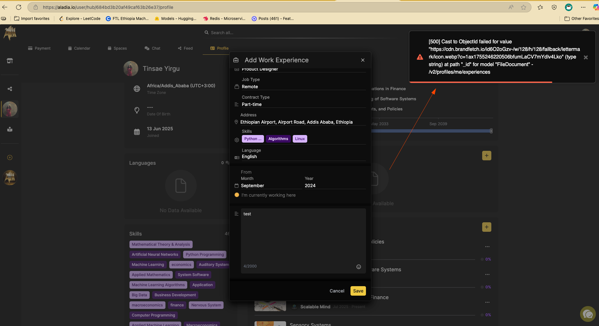Switch to the Feed tab
Screen dimensions: 599x326
(185, 48)
